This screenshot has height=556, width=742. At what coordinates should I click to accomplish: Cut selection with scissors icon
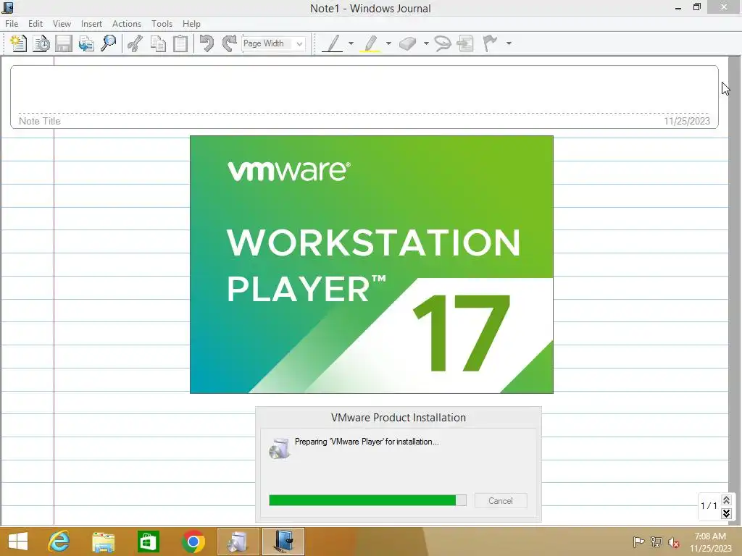[136, 43]
